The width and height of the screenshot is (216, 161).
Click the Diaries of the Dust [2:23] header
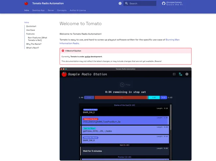(125, 105)
